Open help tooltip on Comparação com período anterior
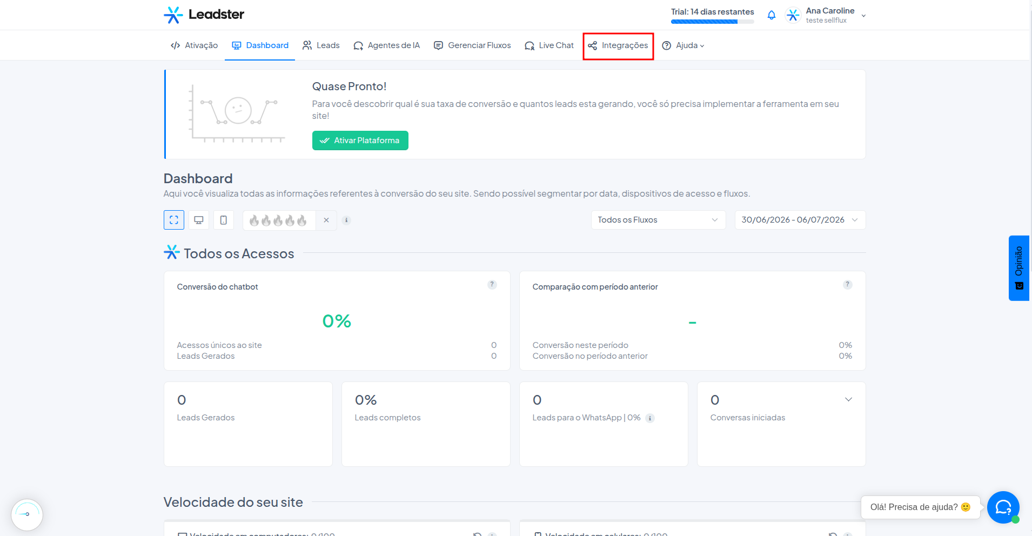1032x536 pixels. [x=847, y=285]
